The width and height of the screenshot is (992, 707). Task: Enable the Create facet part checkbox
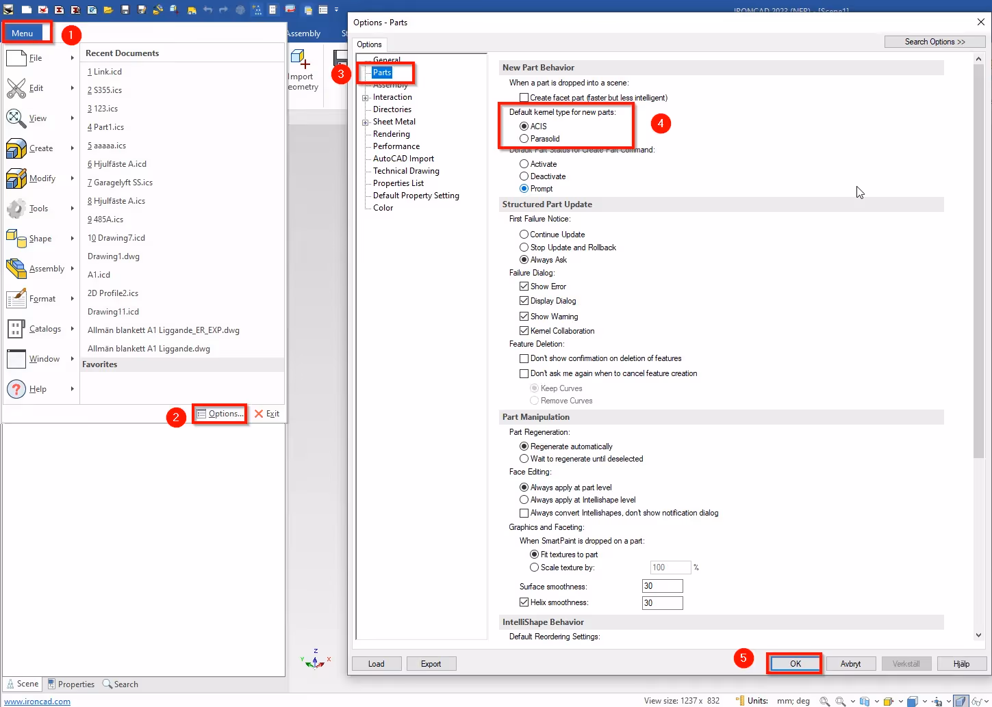tap(525, 97)
